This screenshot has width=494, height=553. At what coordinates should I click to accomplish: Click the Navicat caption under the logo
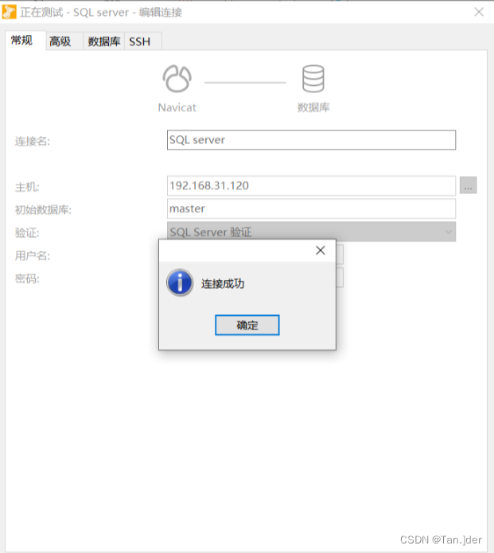click(x=177, y=107)
